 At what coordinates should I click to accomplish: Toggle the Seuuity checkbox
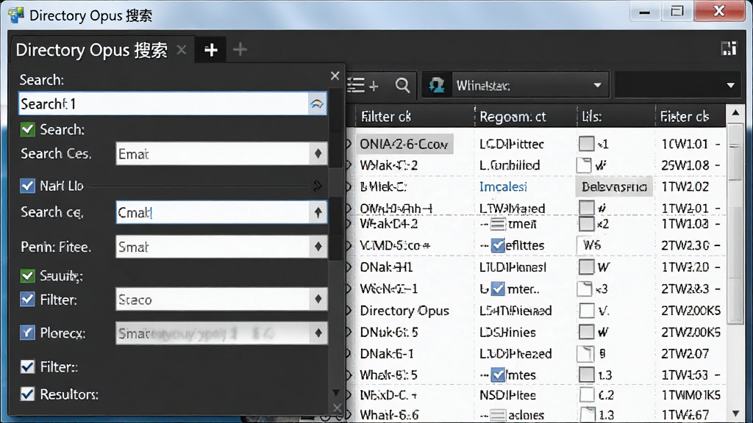pos(27,275)
